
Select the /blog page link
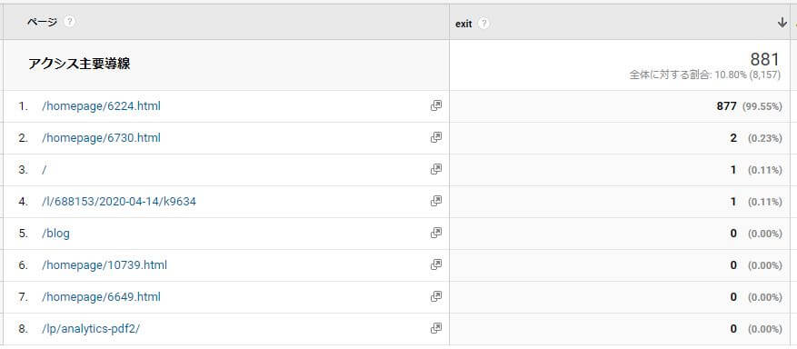(x=56, y=234)
